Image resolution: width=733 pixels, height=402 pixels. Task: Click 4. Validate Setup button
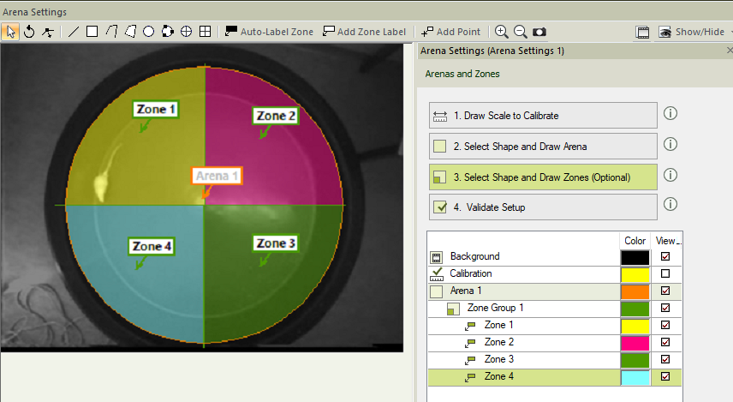543,207
